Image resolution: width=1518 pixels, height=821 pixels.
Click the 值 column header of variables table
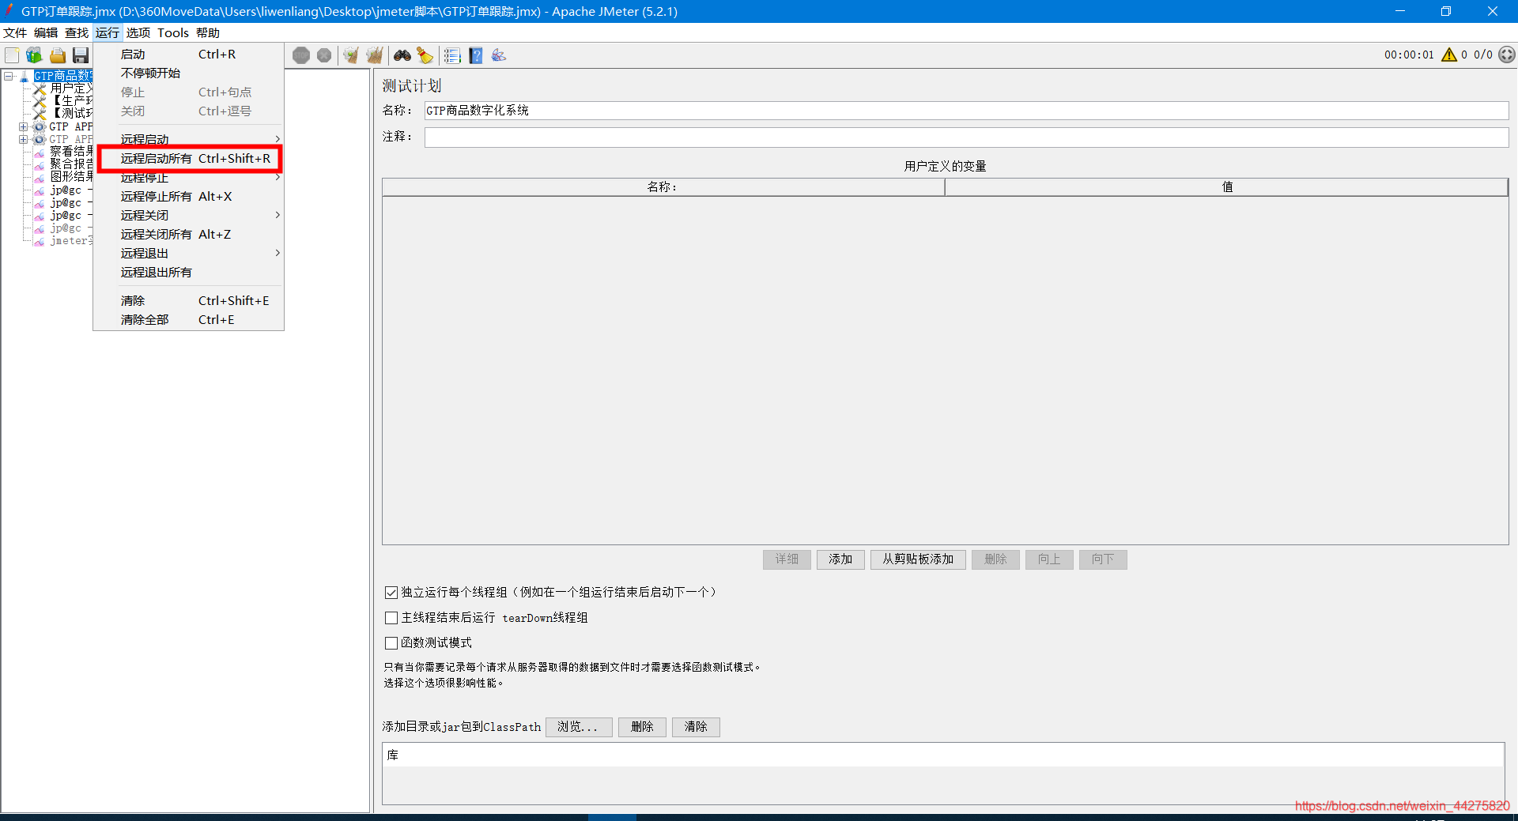click(1226, 187)
